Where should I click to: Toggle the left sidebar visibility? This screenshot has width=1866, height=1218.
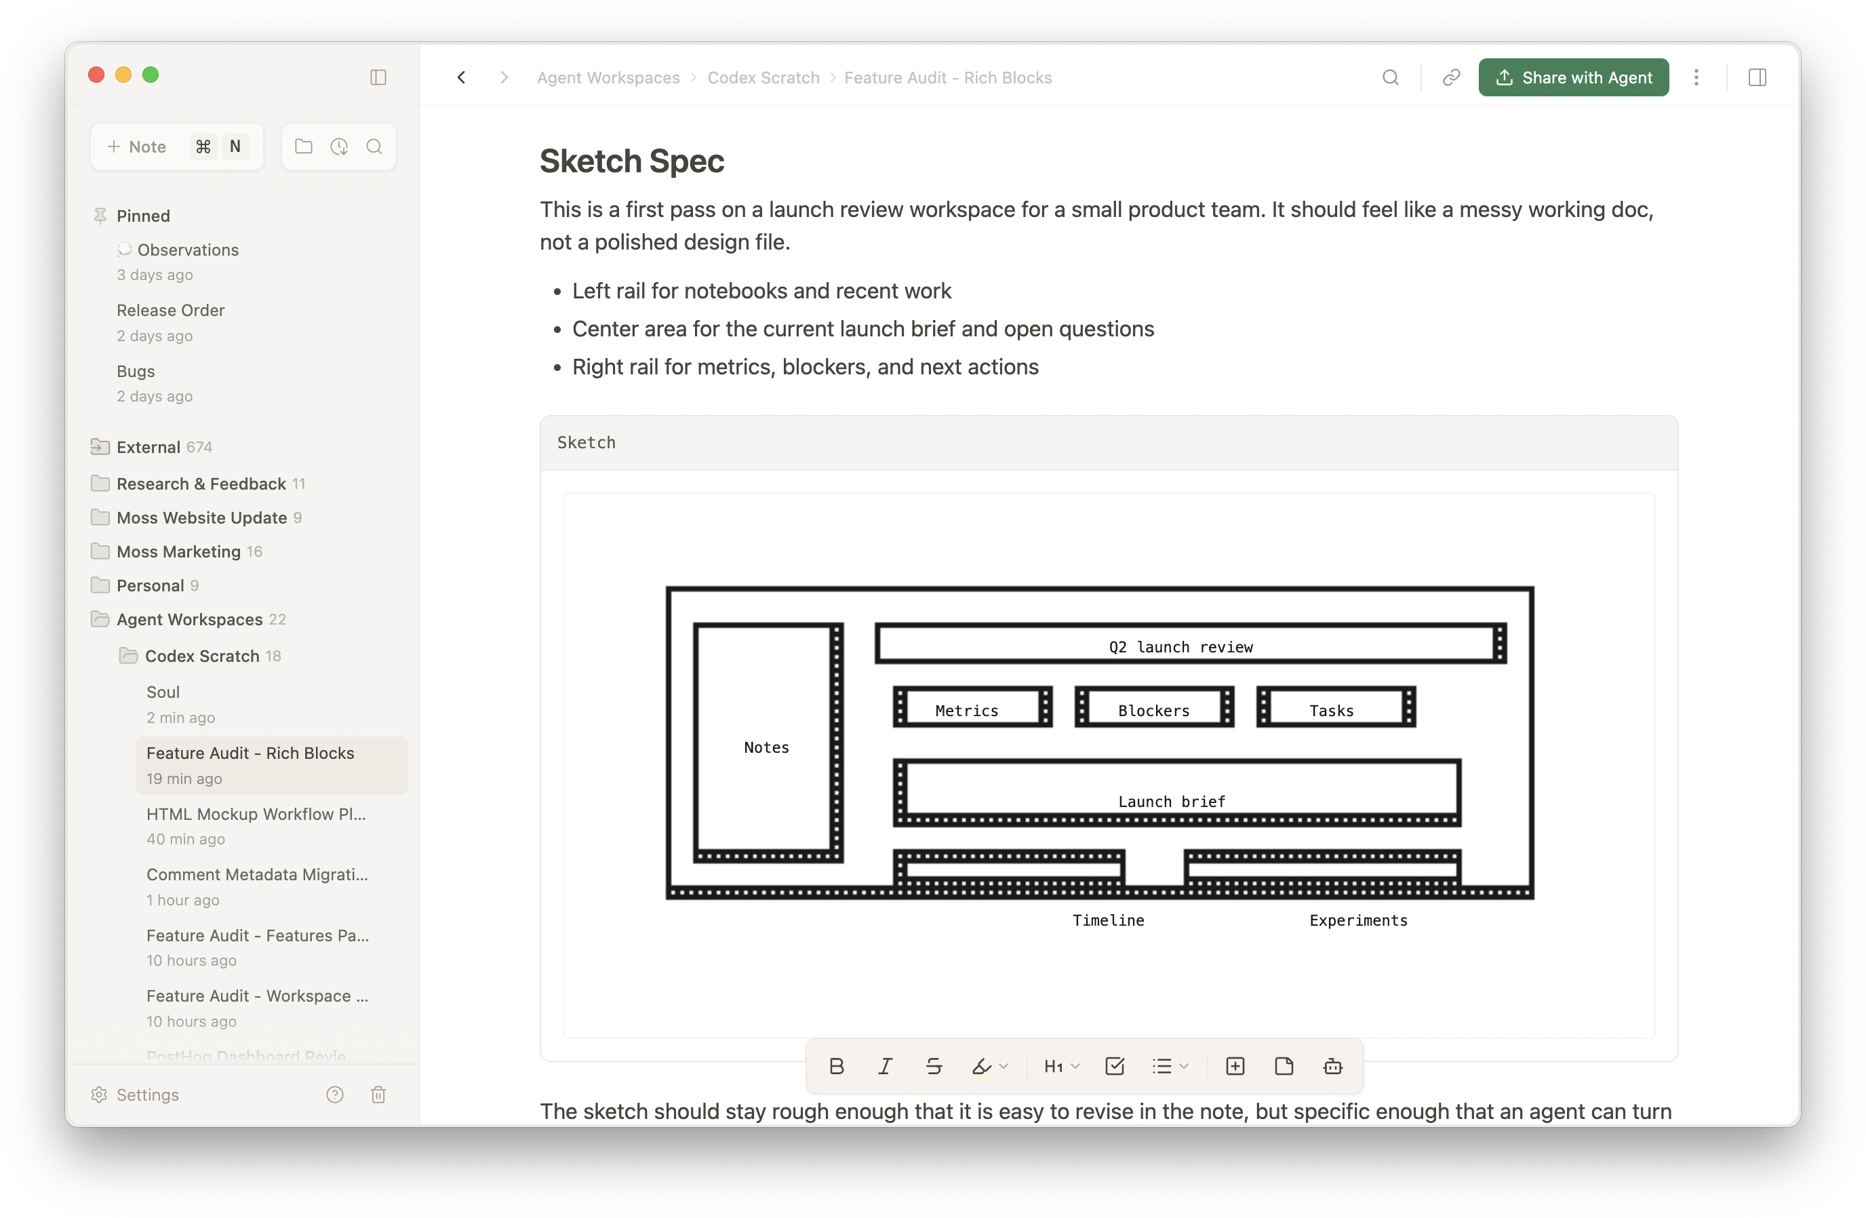(x=378, y=77)
